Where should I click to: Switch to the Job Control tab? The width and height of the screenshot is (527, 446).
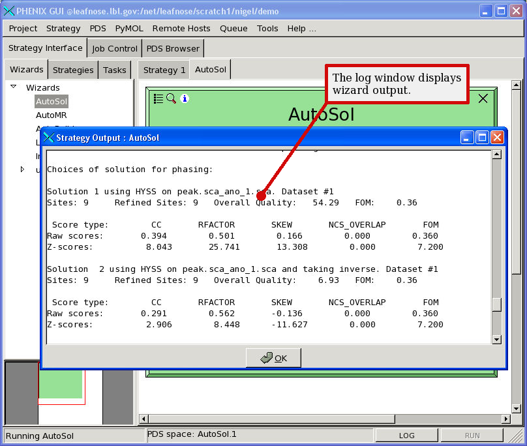115,48
